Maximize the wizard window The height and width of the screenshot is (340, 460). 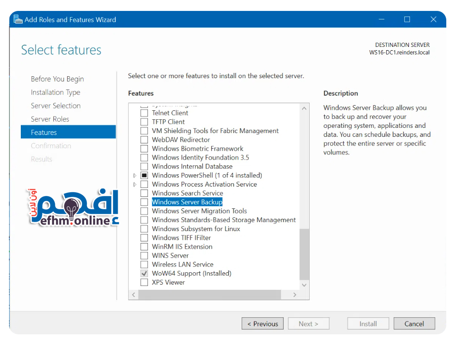point(407,19)
